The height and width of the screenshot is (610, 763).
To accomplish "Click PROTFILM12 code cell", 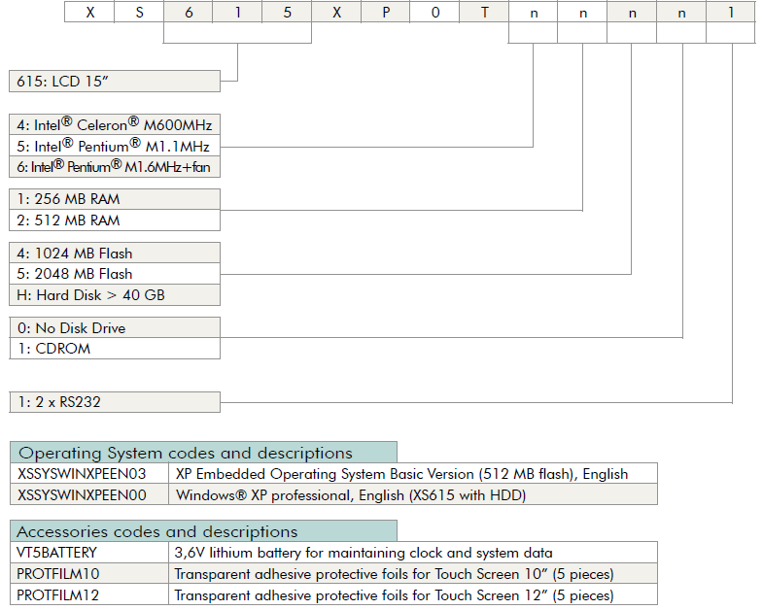I will (x=89, y=594).
